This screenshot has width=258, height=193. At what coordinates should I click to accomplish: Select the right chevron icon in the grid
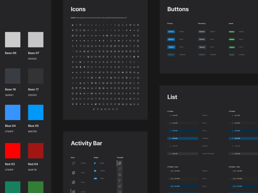(107, 30)
